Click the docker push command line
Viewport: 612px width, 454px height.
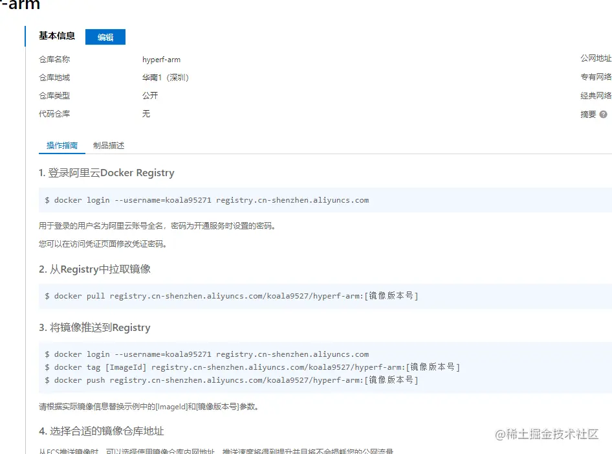(232, 380)
